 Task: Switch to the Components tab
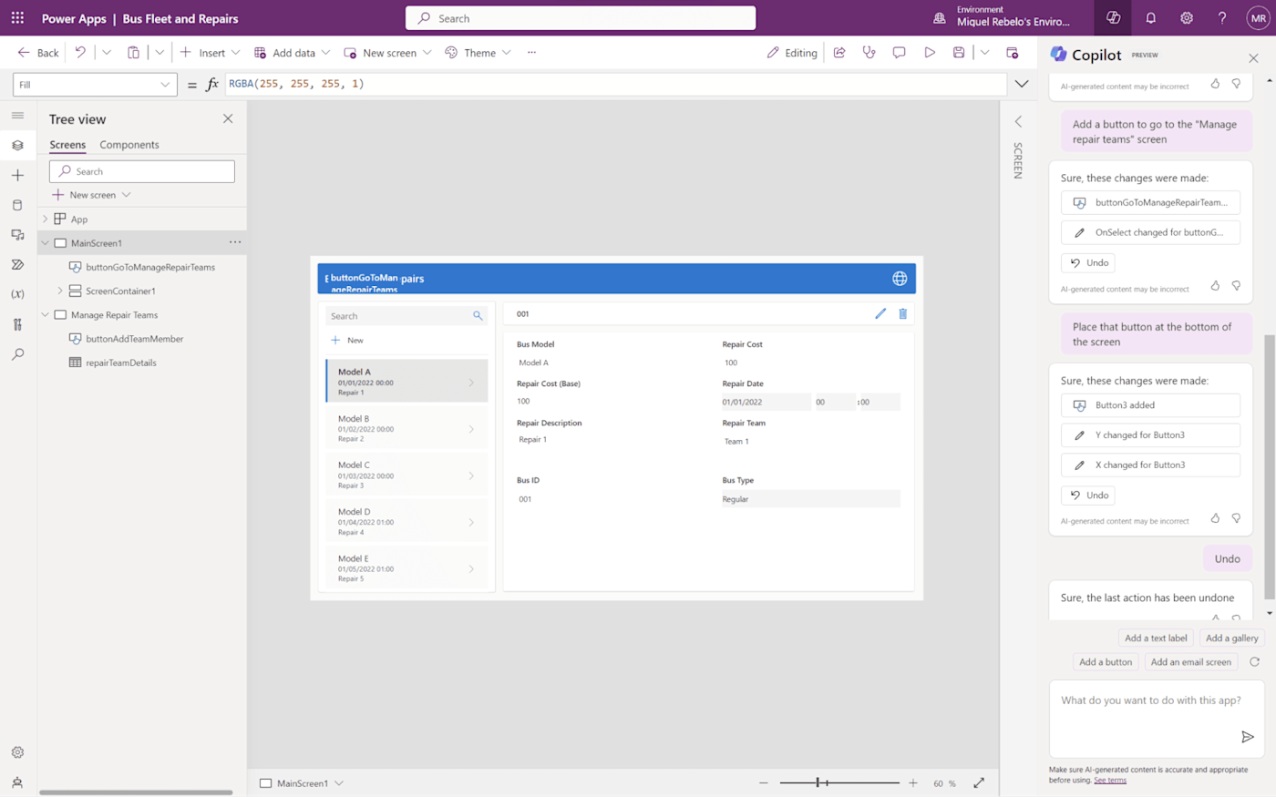pos(129,145)
